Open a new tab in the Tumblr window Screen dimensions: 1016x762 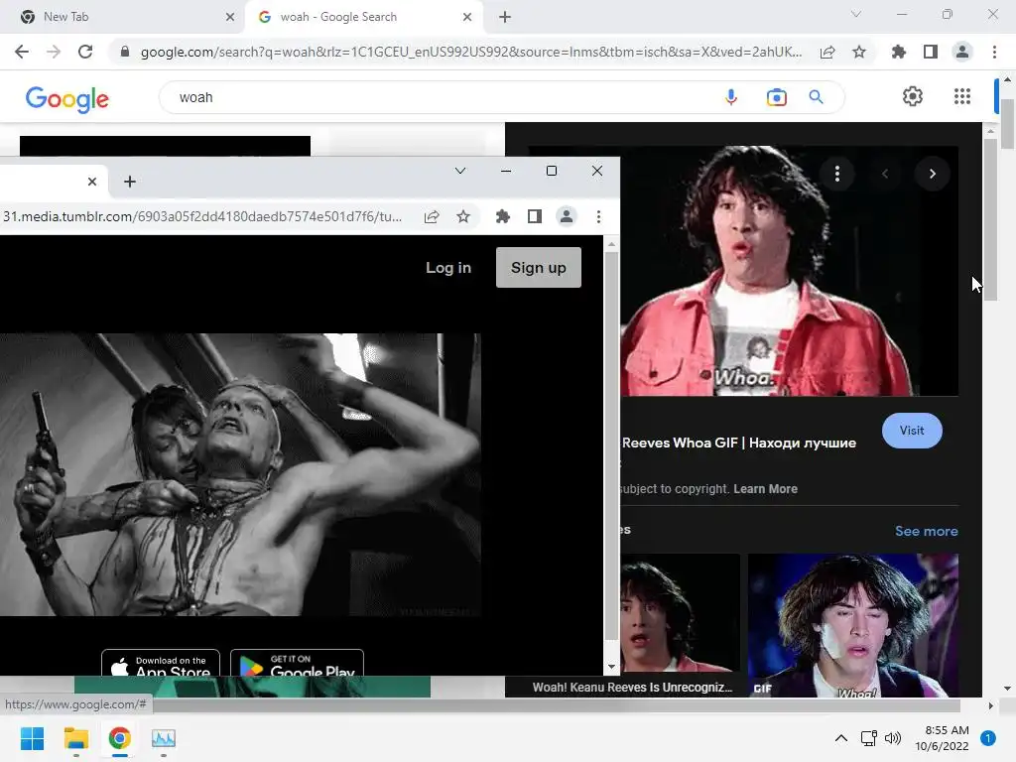pos(130,182)
